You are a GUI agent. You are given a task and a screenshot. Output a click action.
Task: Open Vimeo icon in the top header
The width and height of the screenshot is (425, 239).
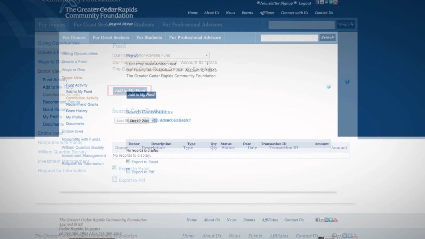331,2
